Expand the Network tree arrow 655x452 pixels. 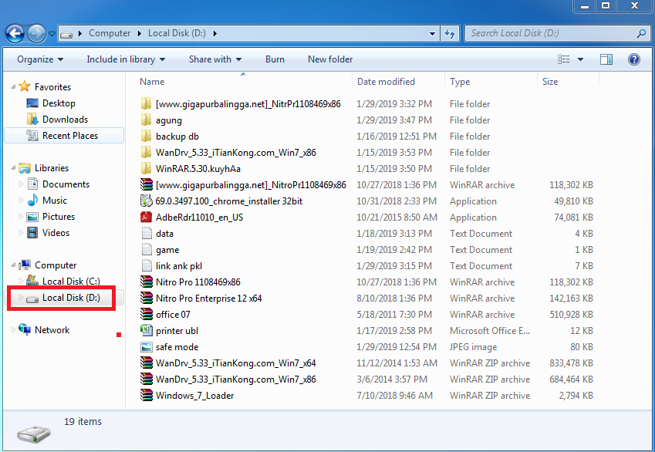point(13,330)
